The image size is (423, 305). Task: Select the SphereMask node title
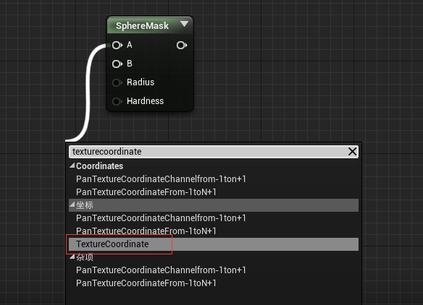(142, 26)
